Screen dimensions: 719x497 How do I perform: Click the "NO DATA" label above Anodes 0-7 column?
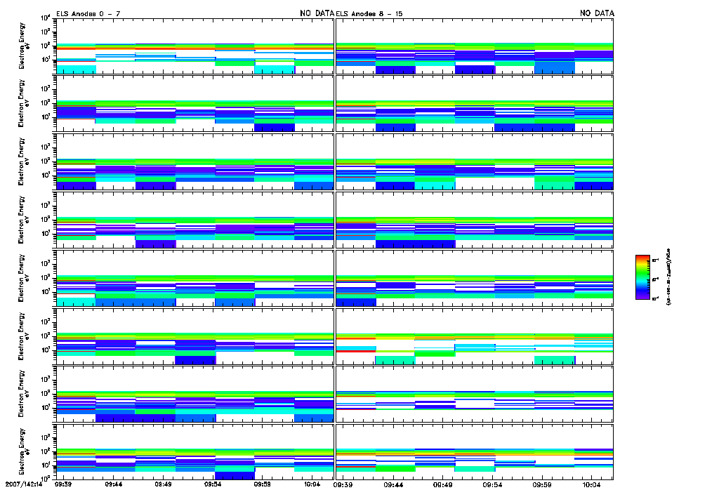(317, 13)
